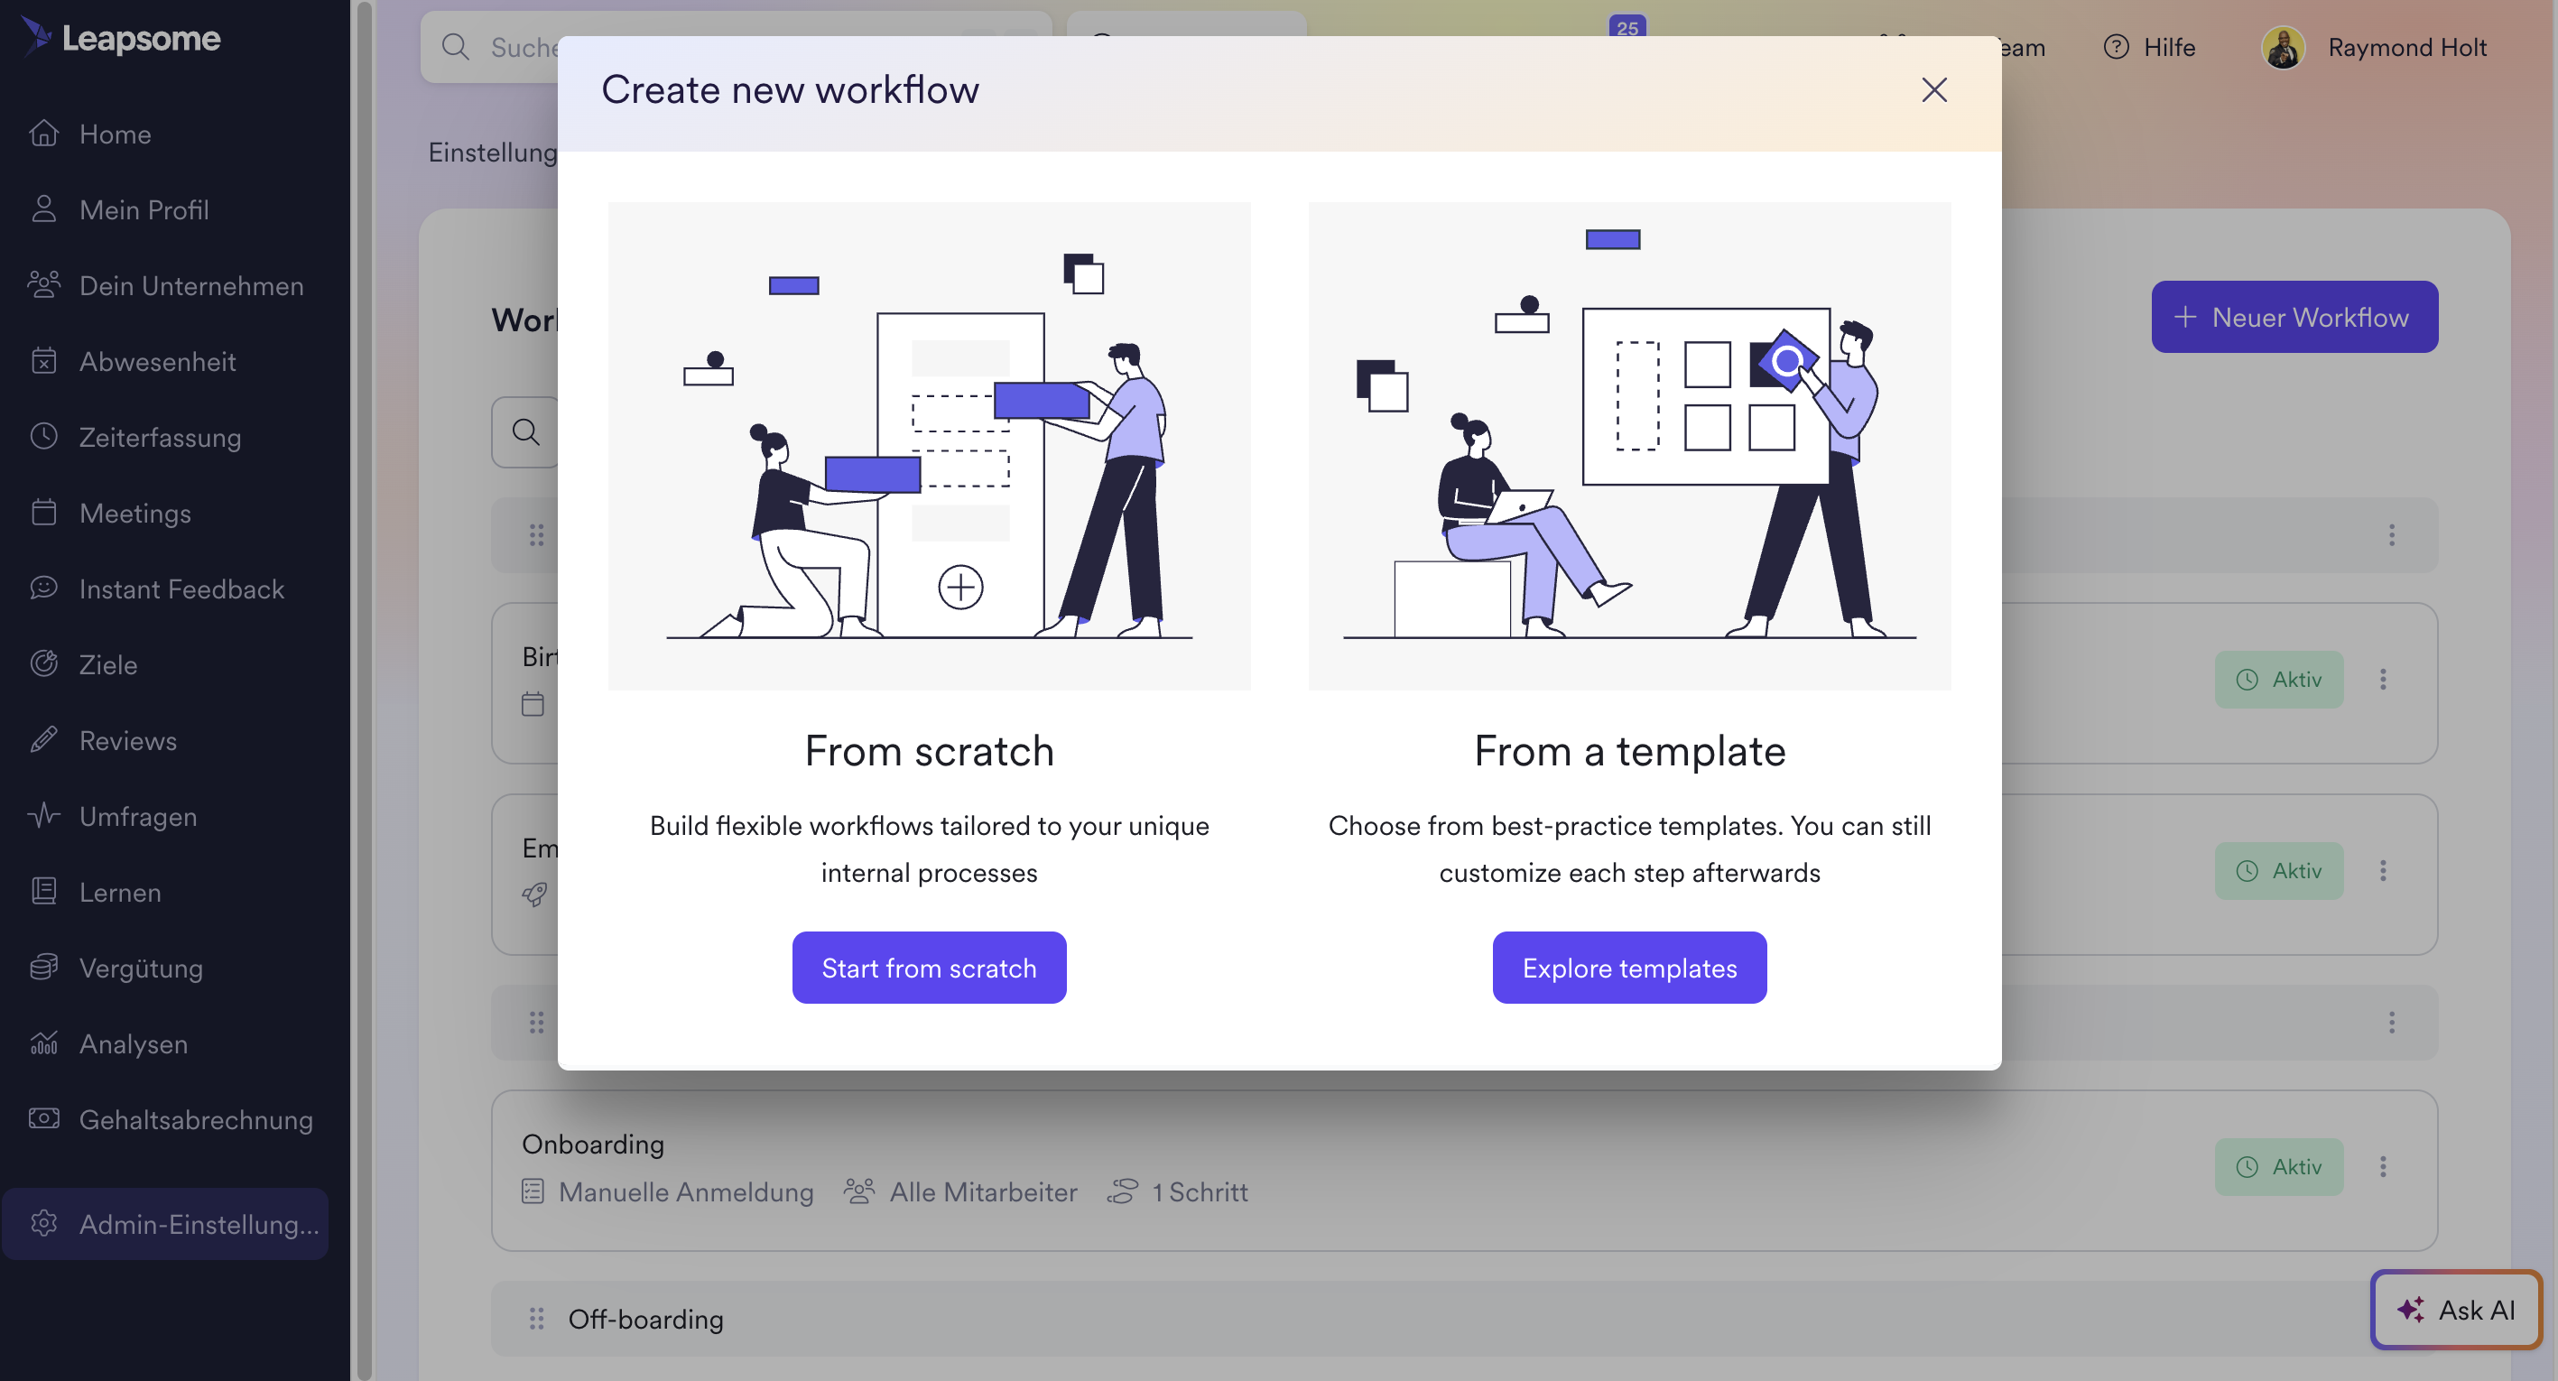Click the Start from scratch button
The image size is (2558, 1381).
point(929,968)
